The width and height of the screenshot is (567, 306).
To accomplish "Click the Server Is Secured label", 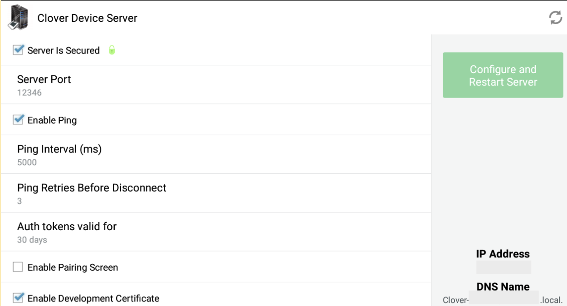I will (64, 50).
